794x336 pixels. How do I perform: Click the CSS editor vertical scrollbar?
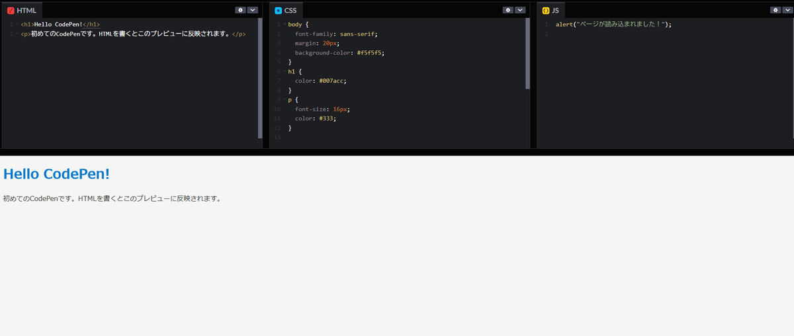[x=527, y=54]
